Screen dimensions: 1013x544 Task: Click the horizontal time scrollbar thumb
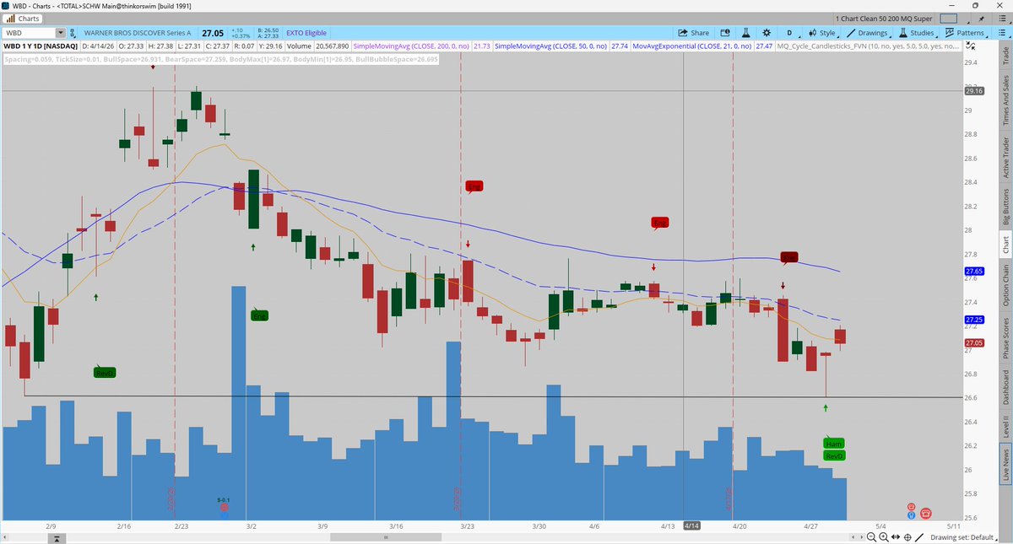[x=385, y=536]
